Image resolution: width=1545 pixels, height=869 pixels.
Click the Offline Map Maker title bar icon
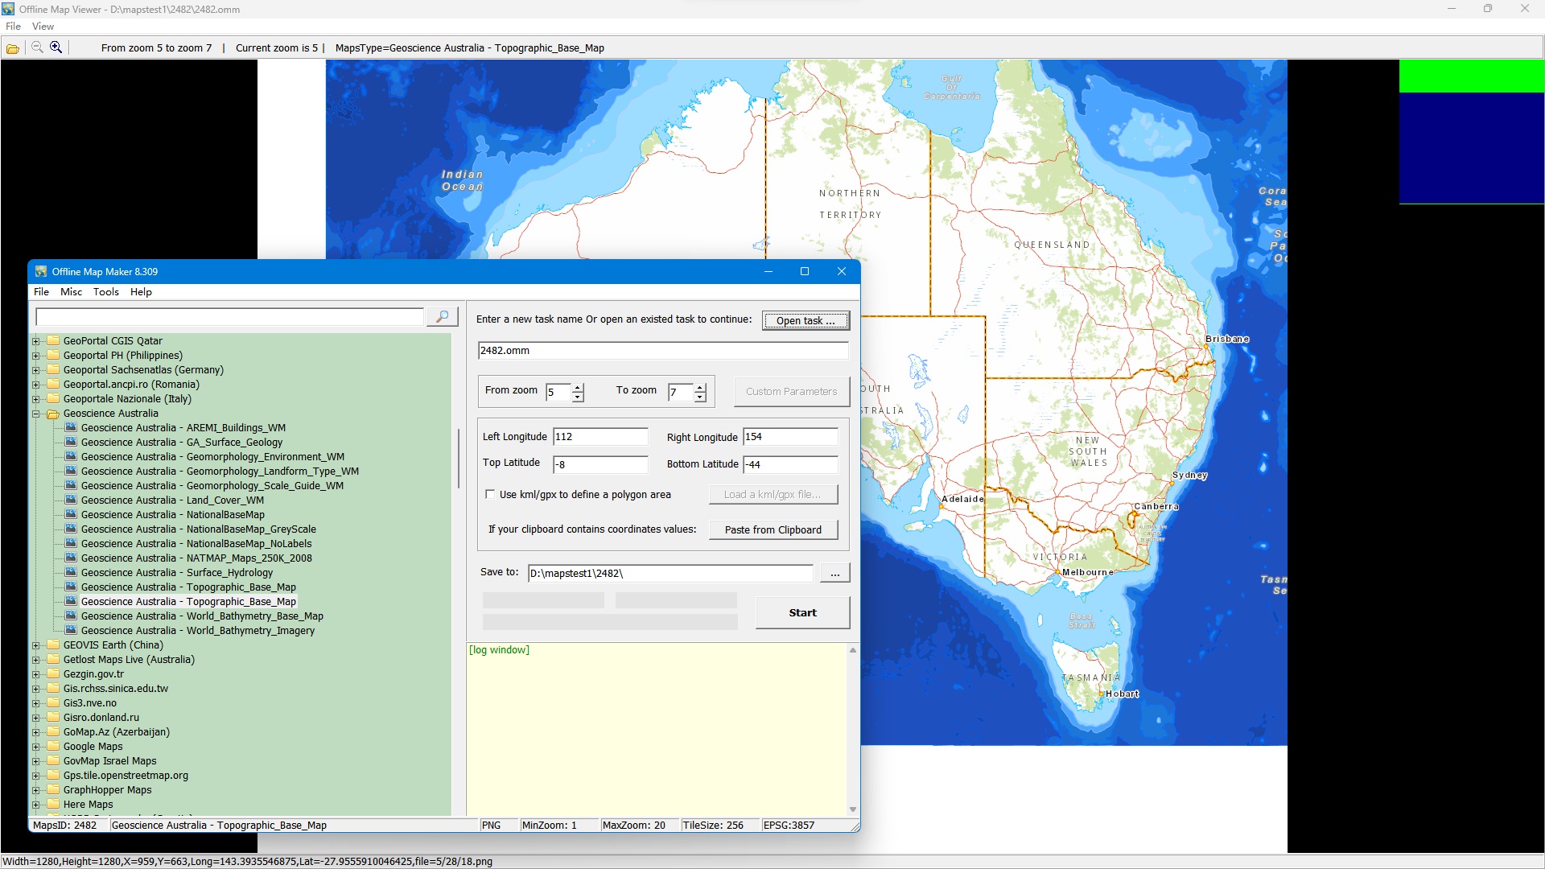[x=41, y=272]
